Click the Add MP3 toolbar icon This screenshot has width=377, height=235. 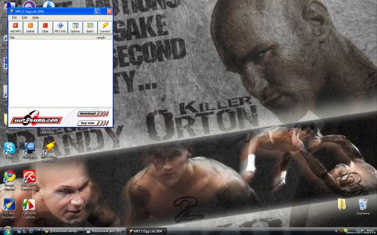pos(16,27)
